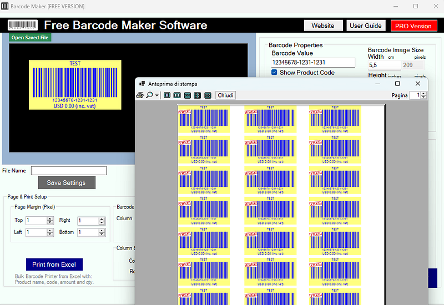Close the Anteprima di stampa window

(418, 84)
